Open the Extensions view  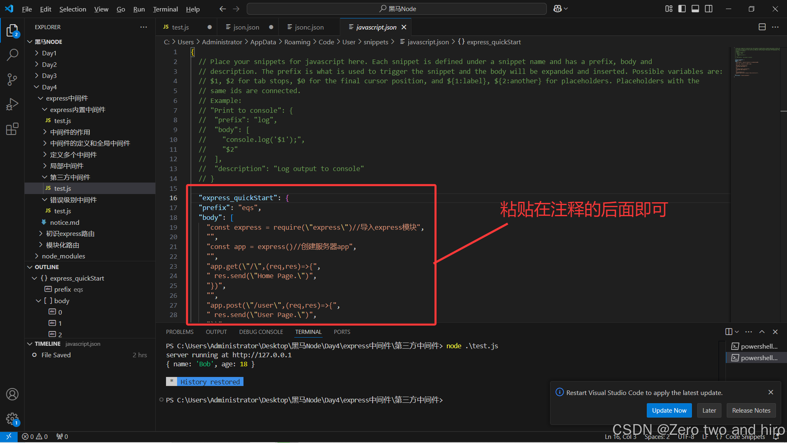coord(12,129)
